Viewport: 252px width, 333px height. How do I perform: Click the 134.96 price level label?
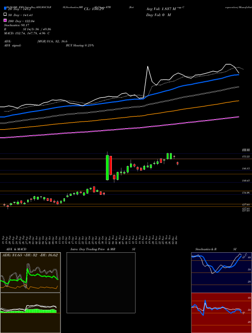[x=246, y=193]
